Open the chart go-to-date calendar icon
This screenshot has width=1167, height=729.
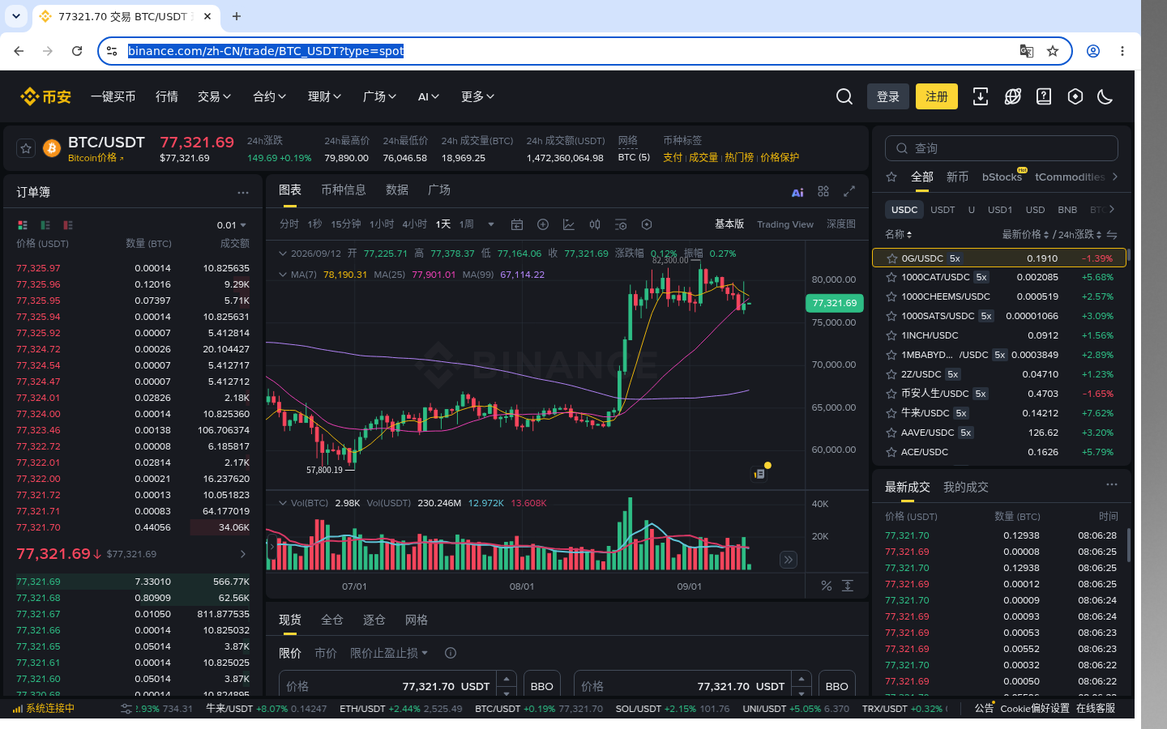click(517, 224)
